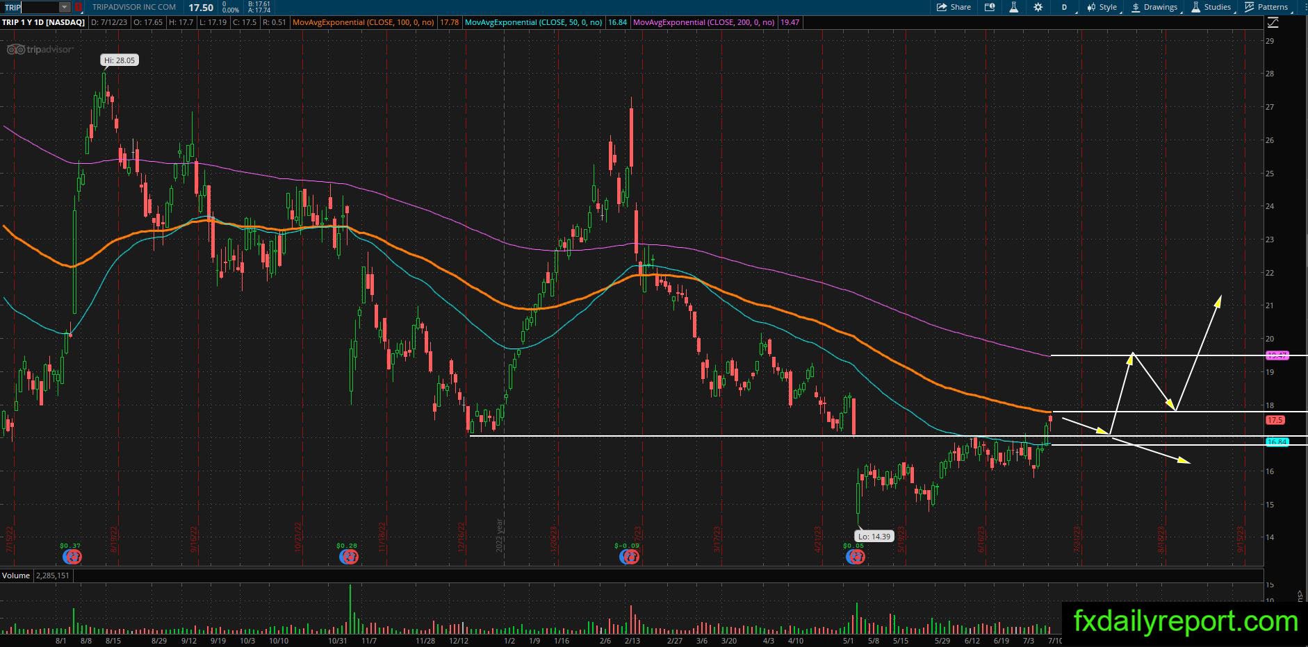
Task: Click the TRIP 1 Y 1D [NASDAQ] chart label
Action: [x=43, y=22]
